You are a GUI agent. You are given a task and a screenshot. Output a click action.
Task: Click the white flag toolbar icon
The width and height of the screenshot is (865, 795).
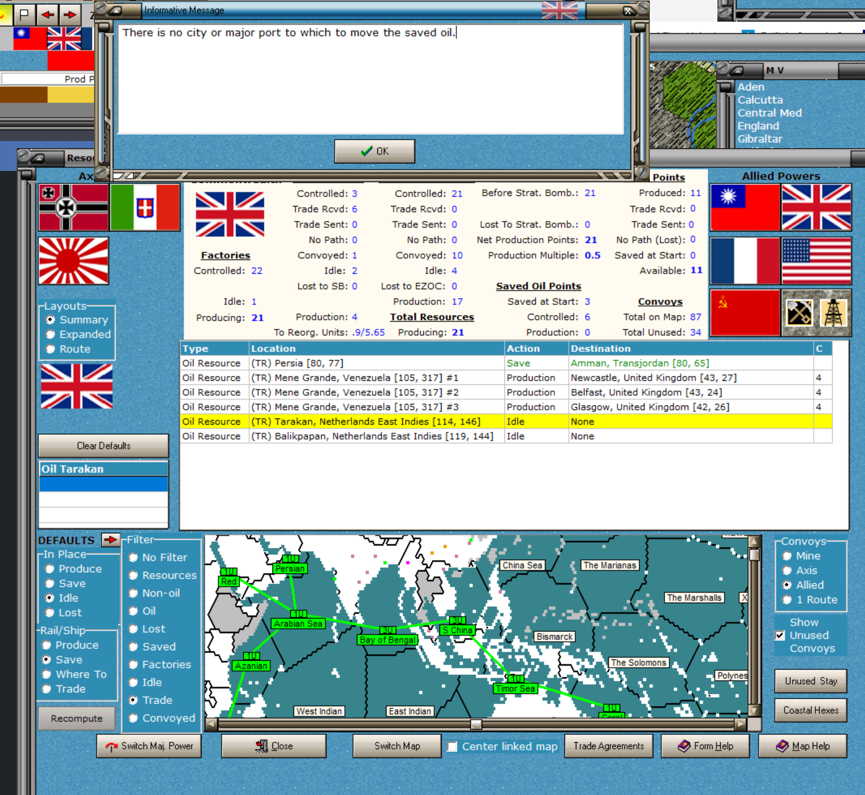pos(25,15)
